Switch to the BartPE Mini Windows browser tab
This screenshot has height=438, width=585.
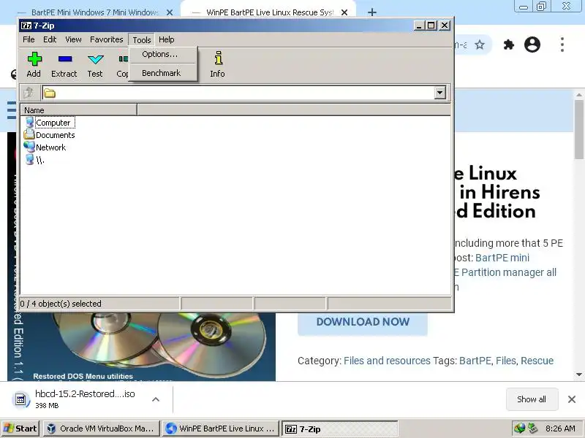(94, 12)
